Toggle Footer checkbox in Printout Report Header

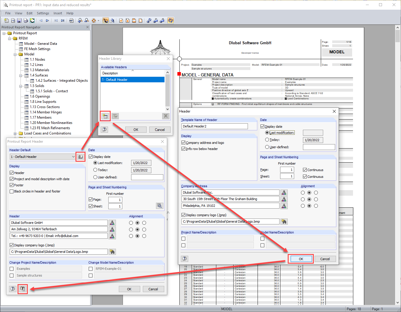click(x=12, y=185)
